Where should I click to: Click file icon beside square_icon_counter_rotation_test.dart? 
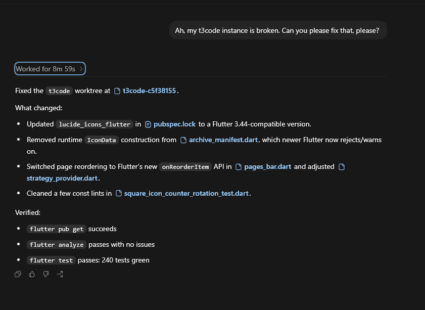coord(119,193)
